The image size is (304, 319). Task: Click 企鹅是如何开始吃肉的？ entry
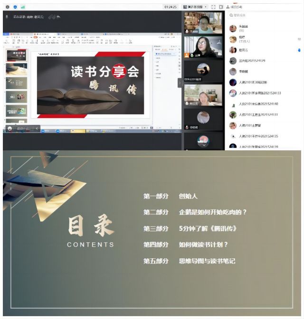(x=213, y=212)
